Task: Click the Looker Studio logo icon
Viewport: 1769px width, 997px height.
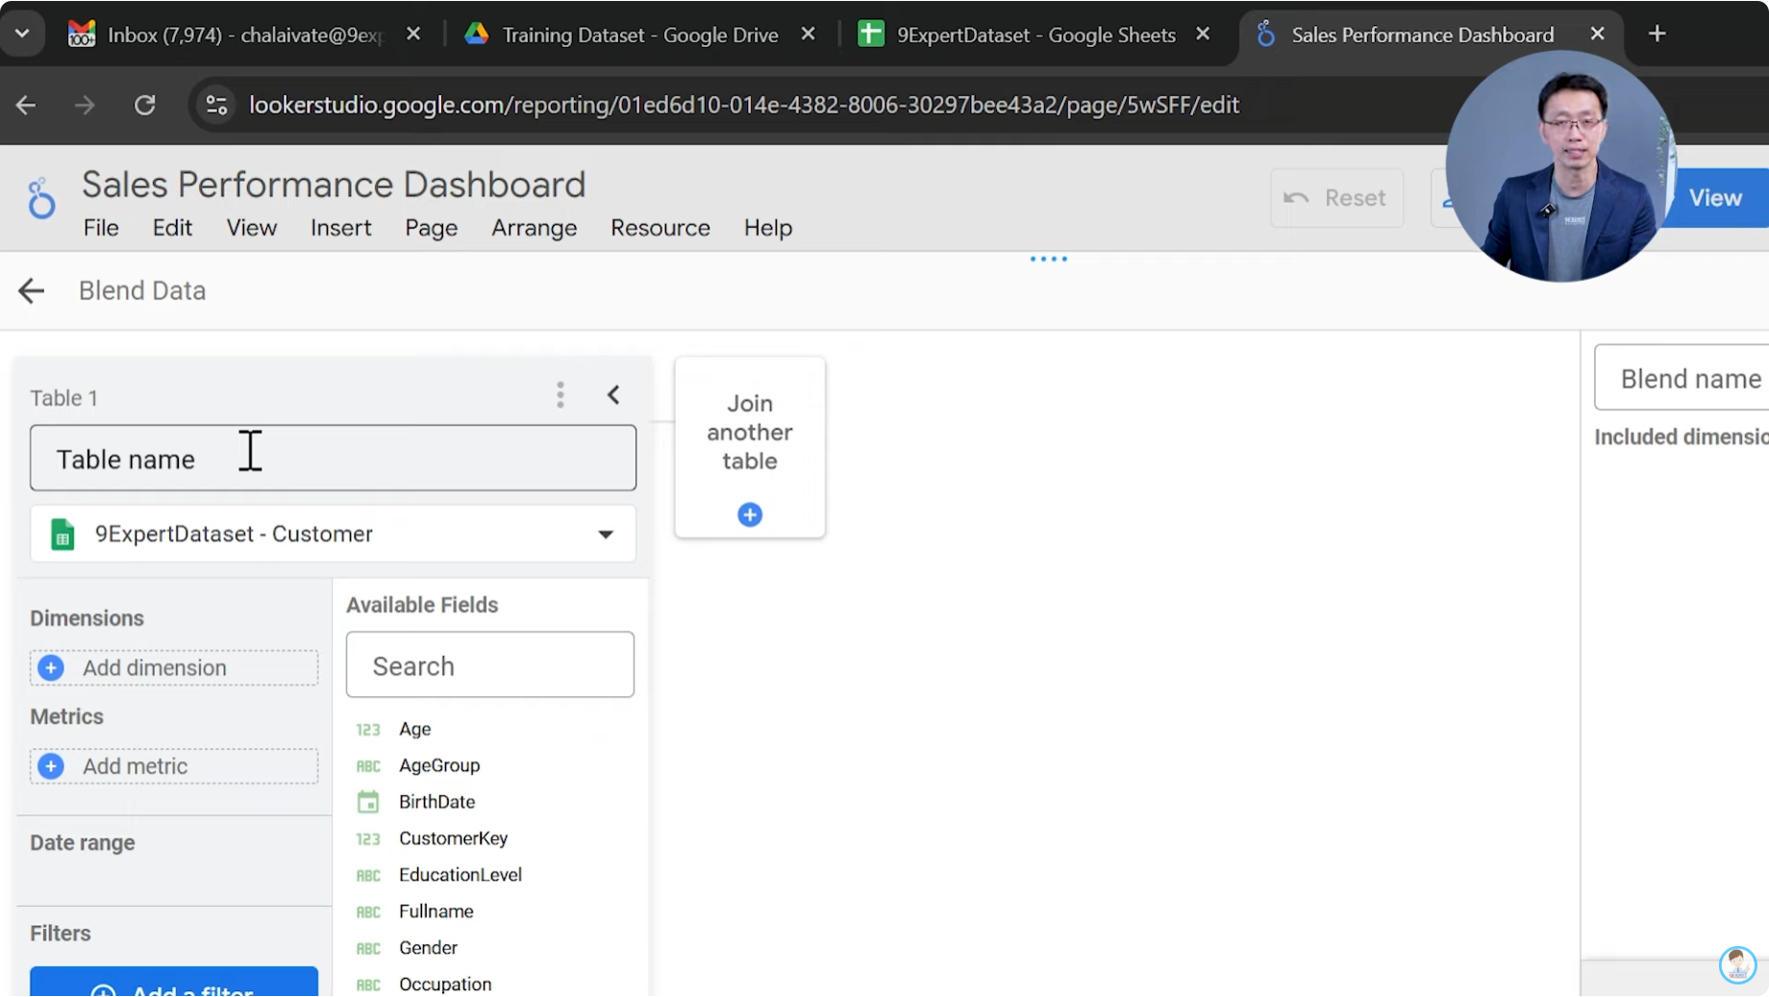Action: 41,199
